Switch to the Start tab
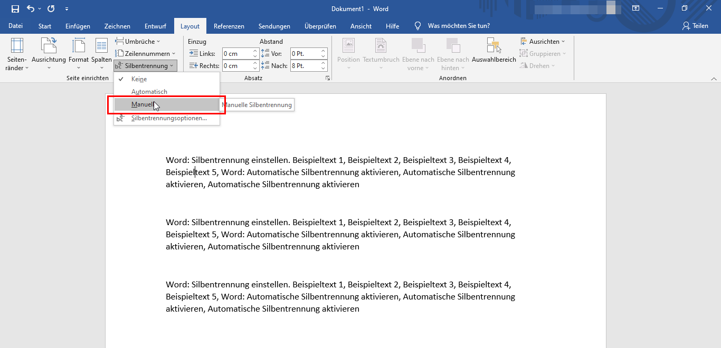Image resolution: width=721 pixels, height=348 pixels. 45,26
